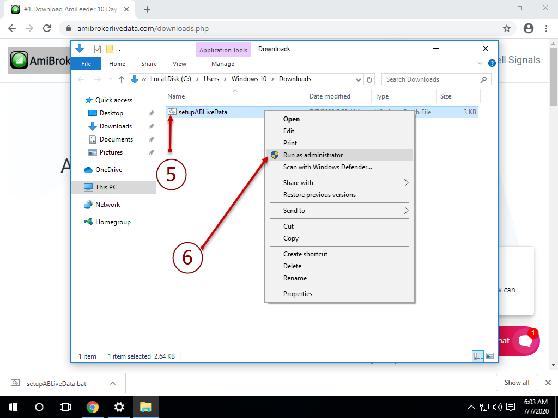Refresh the Downloads folder view
This screenshot has width=558, height=418.
[x=369, y=79]
